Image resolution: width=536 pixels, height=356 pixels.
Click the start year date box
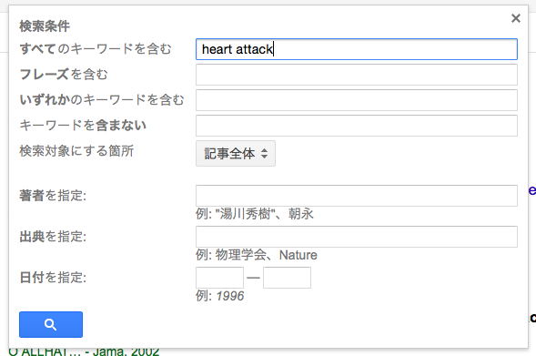click(219, 278)
